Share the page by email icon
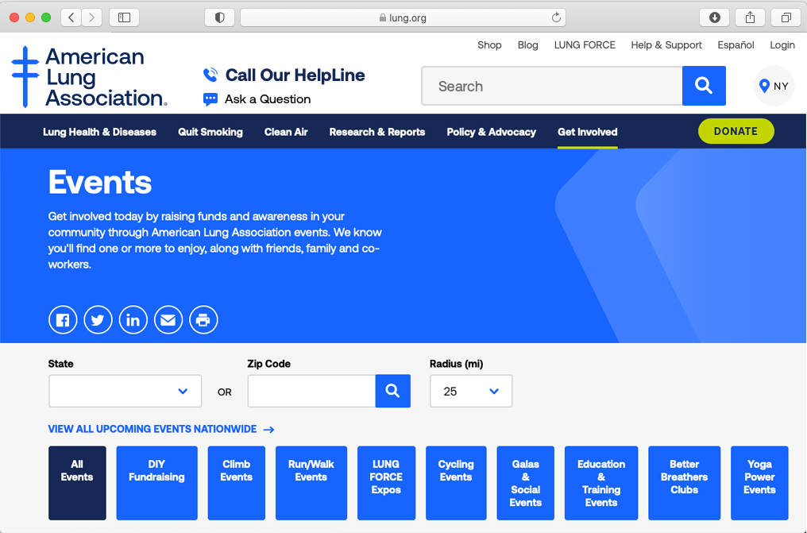 pyautogui.click(x=168, y=320)
